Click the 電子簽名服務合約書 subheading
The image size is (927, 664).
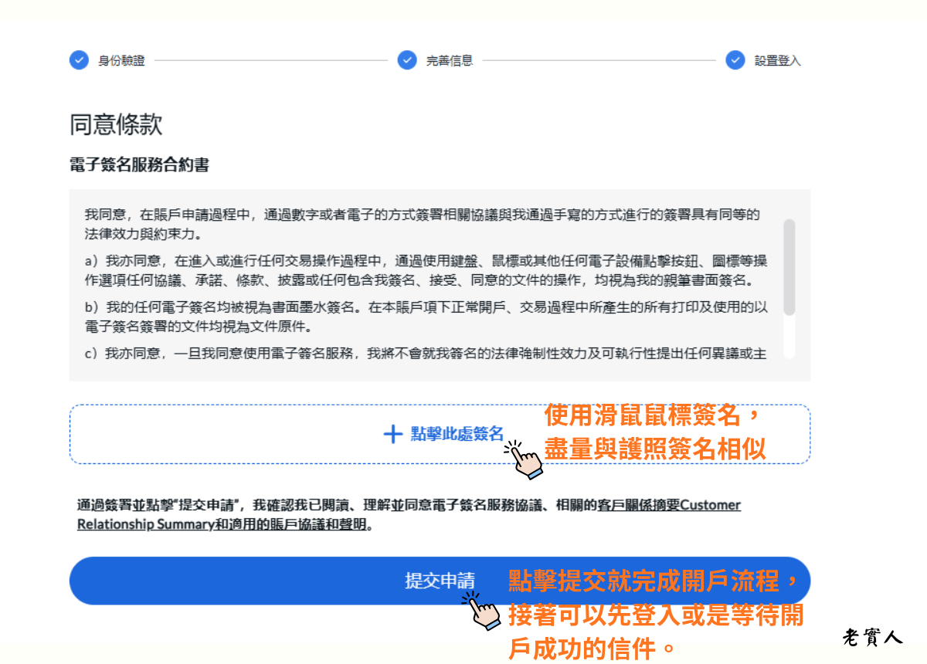coord(139,164)
